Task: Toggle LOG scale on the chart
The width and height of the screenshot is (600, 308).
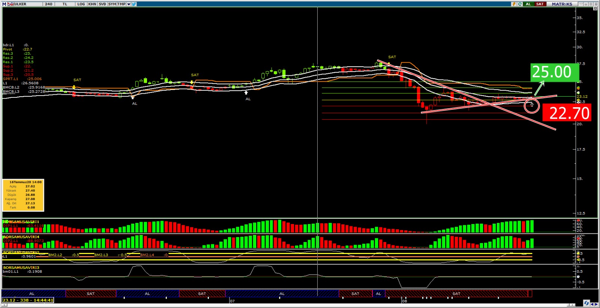Action: [81, 4]
